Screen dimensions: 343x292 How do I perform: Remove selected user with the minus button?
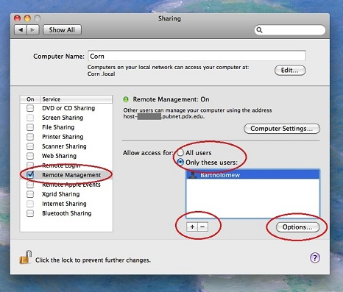pyautogui.click(x=202, y=227)
